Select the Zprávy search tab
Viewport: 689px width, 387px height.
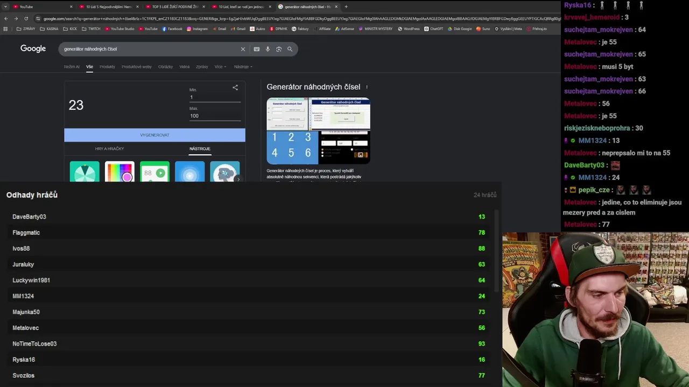pos(202,67)
